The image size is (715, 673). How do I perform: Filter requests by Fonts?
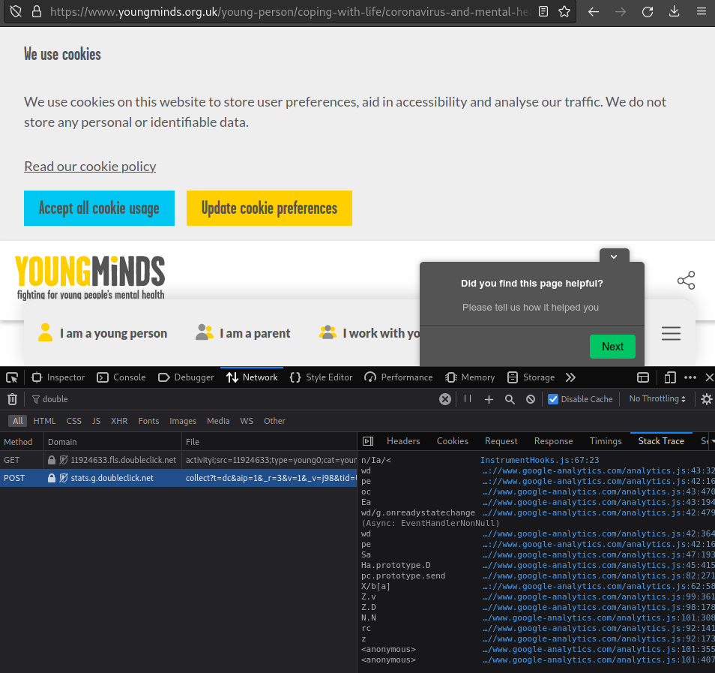[x=148, y=421]
